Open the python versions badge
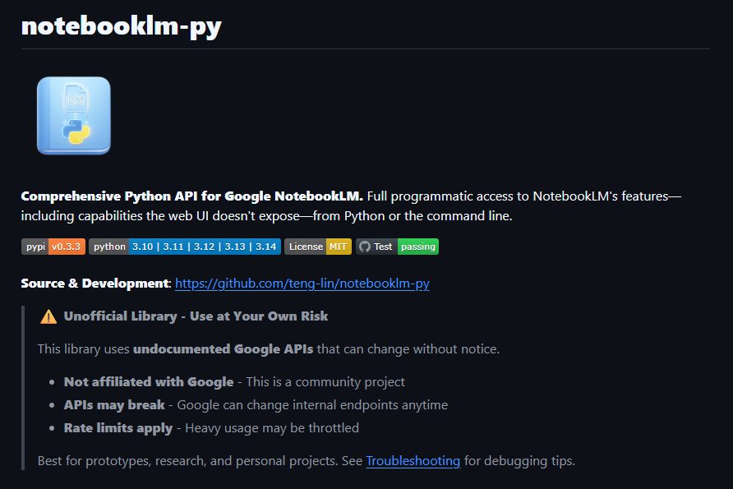 (x=185, y=247)
